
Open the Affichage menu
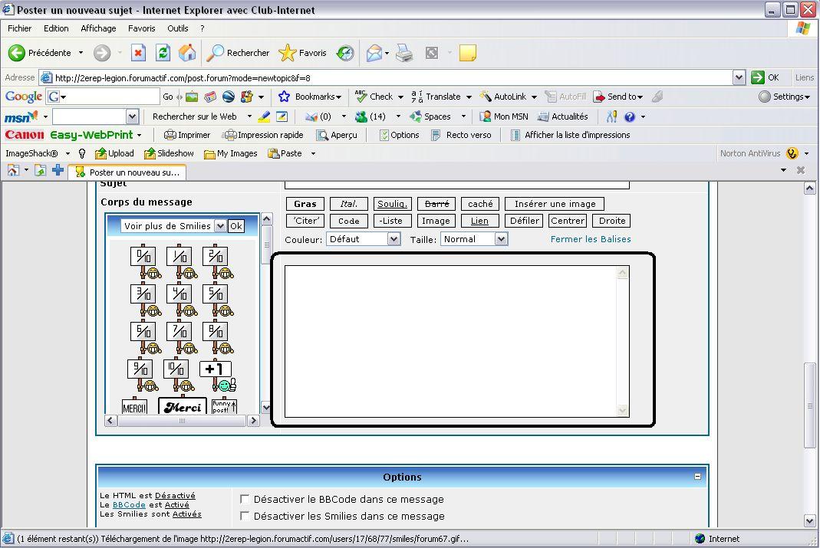98,28
